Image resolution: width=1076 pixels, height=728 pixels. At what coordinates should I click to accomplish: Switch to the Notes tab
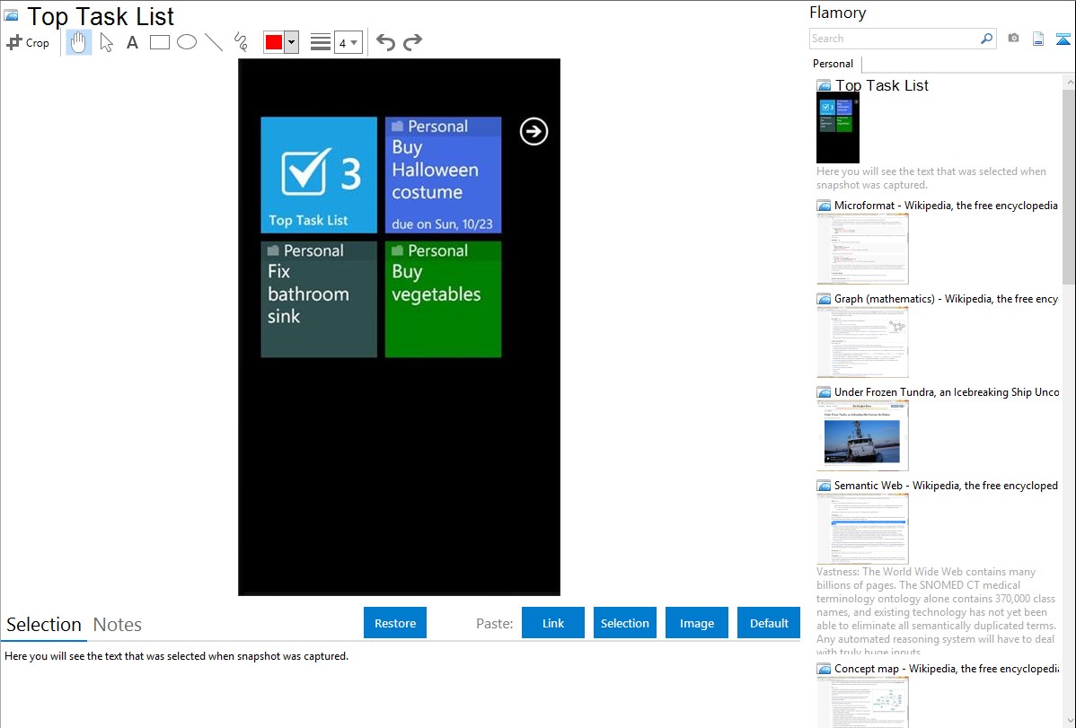pos(118,625)
